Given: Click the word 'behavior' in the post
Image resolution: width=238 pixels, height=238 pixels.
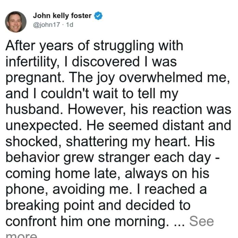Looking at the screenshot, I should pyautogui.click(x=33, y=157).
